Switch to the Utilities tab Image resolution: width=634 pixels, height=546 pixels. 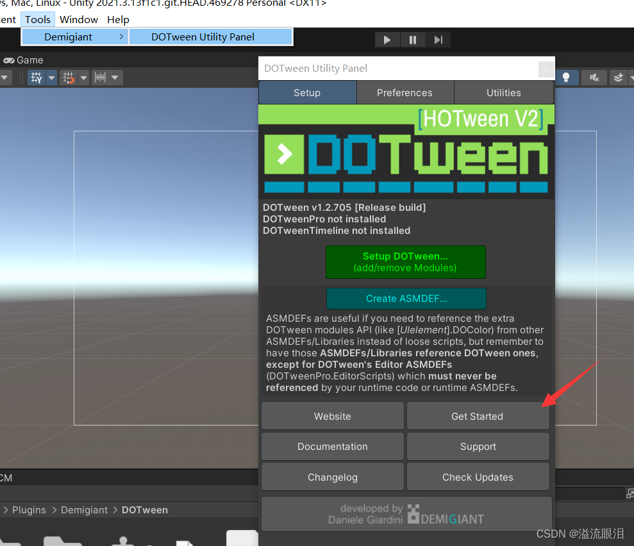coord(503,92)
